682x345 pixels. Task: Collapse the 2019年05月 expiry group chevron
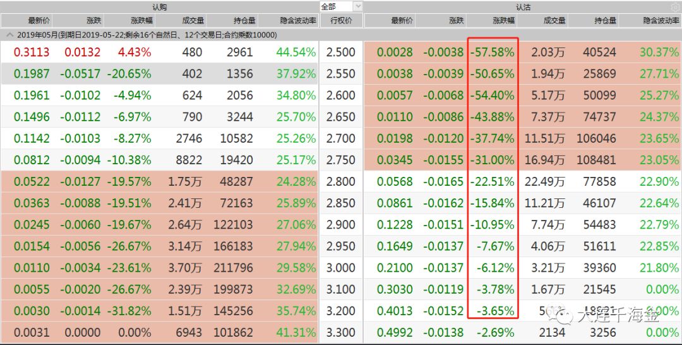tap(9, 35)
